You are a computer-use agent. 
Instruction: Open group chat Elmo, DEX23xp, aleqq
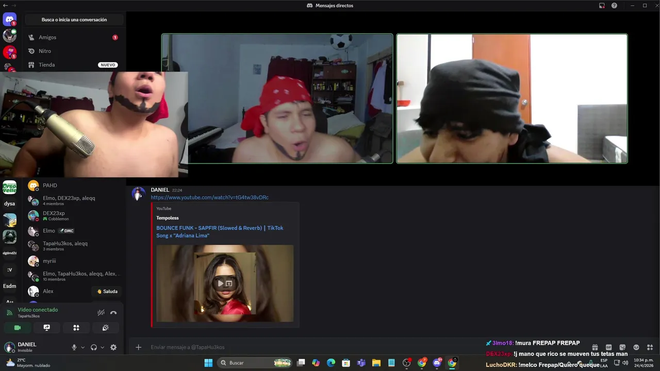point(74,200)
